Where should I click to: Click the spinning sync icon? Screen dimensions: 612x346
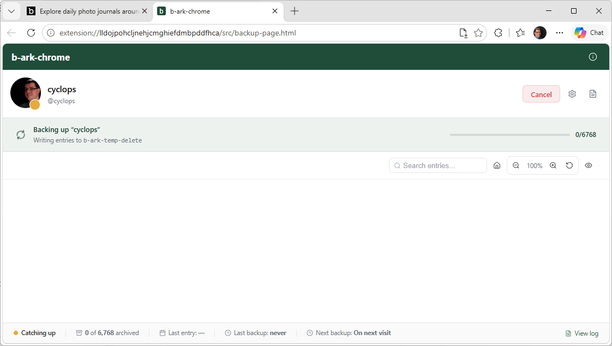(21, 135)
